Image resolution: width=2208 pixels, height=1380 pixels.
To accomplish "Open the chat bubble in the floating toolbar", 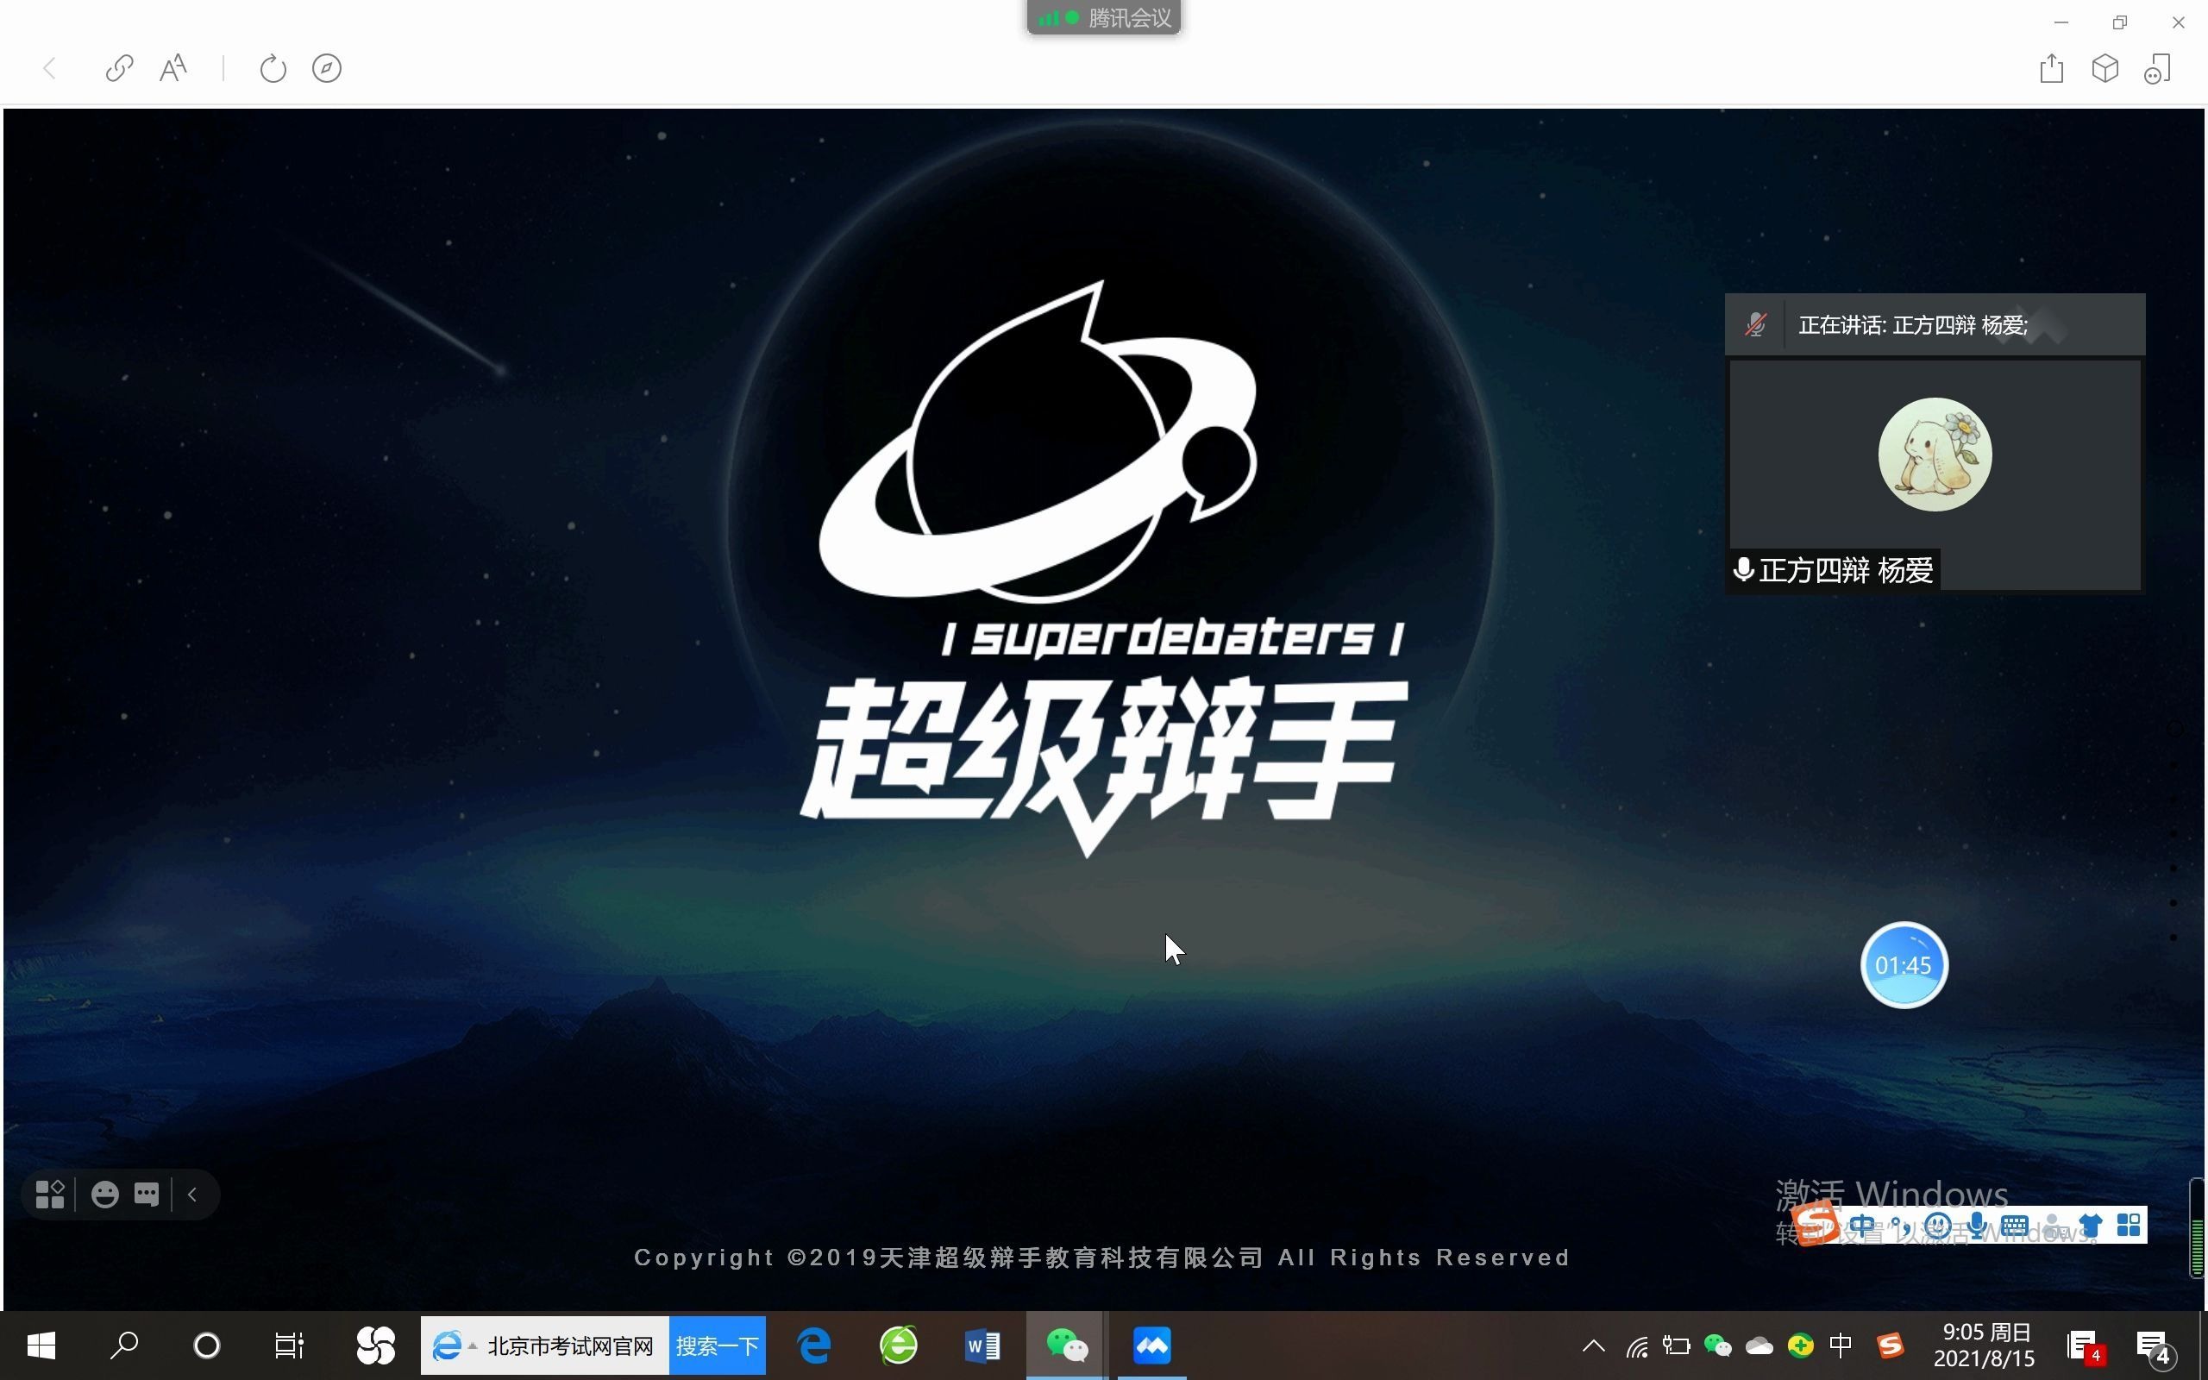I will point(146,1194).
